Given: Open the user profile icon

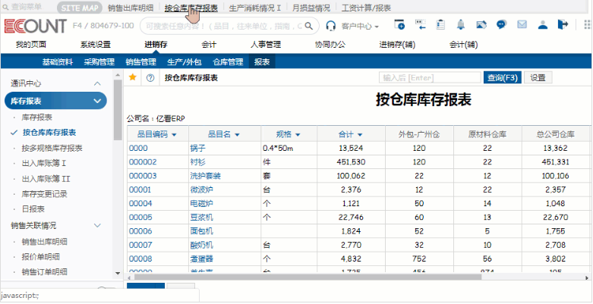Looking at the screenshot, I should [543, 24].
